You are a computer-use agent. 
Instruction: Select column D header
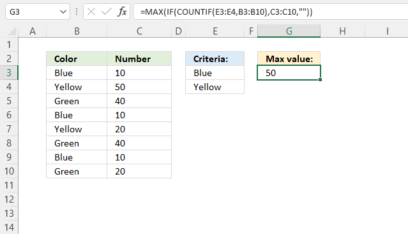point(178,31)
